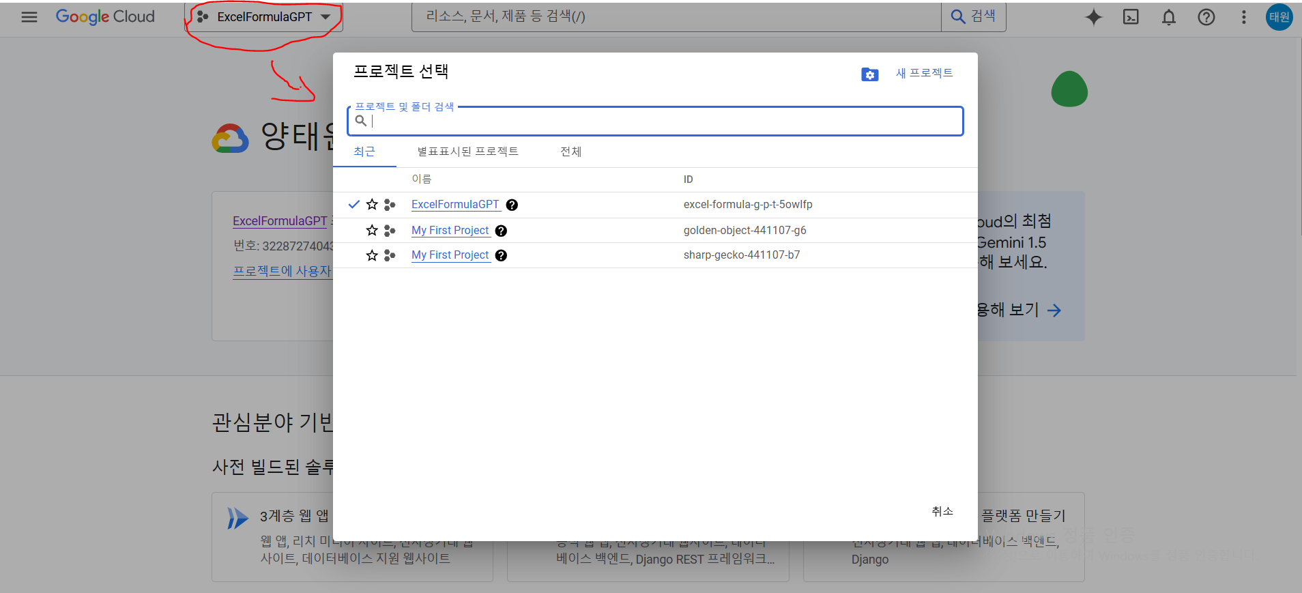Click the top resource search field
This screenshot has width=1302, height=593.
point(676,16)
